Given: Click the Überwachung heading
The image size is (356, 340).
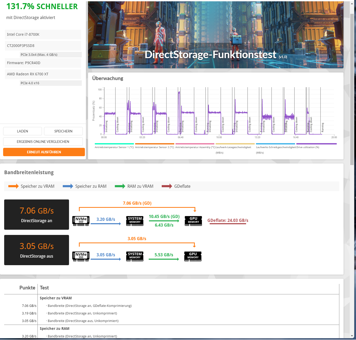Looking at the screenshot, I should coord(108,78).
